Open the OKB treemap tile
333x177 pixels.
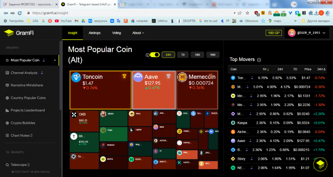(x=84, y=121)
